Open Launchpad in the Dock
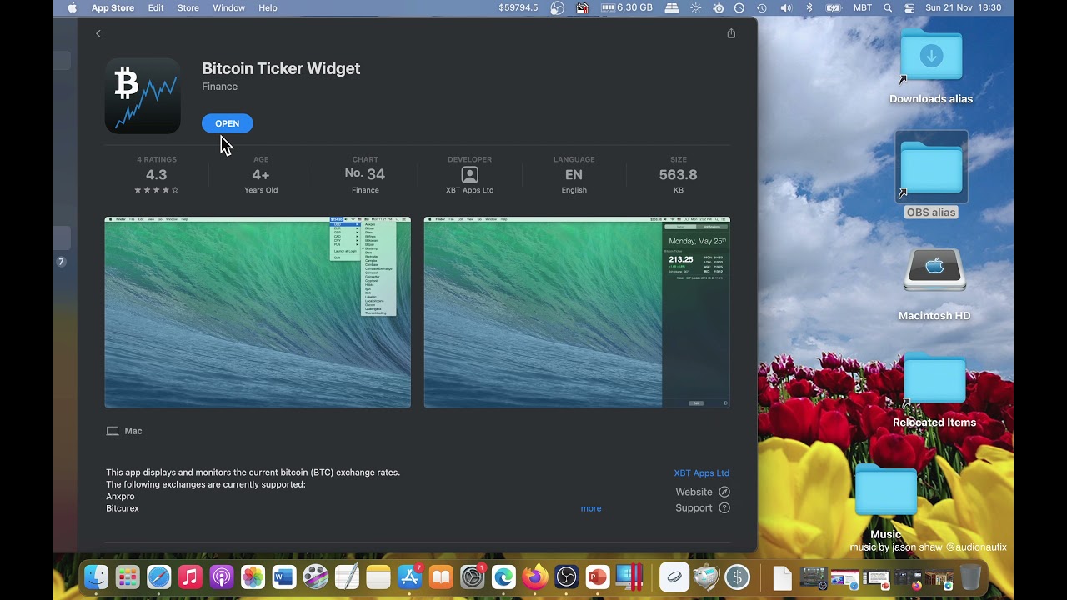 (128, 577)
